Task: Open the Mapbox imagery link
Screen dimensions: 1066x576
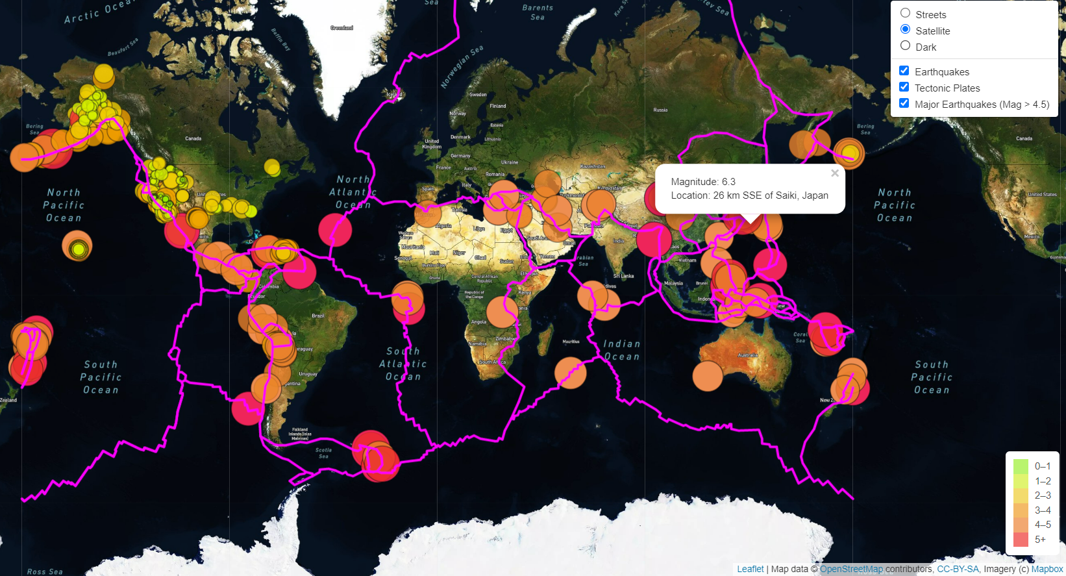Action: point(1047,569)
